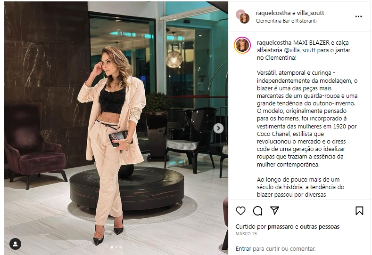Advance to next photo with arrow
The width and height of the screenshot is (372, 255).
tap(218, 128)
